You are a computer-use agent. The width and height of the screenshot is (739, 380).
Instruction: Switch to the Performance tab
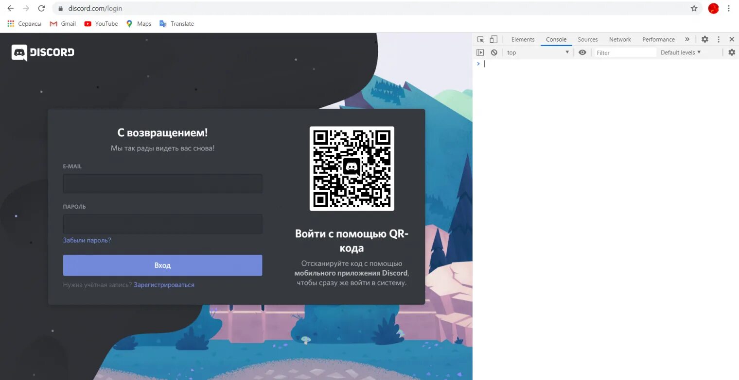click(x=658, y=39)
